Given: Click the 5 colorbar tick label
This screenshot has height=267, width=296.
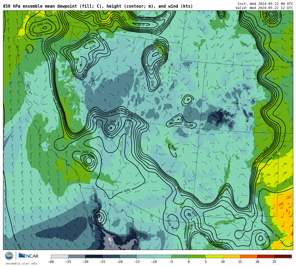Looking at the screenshot, I should pos(206,262).
